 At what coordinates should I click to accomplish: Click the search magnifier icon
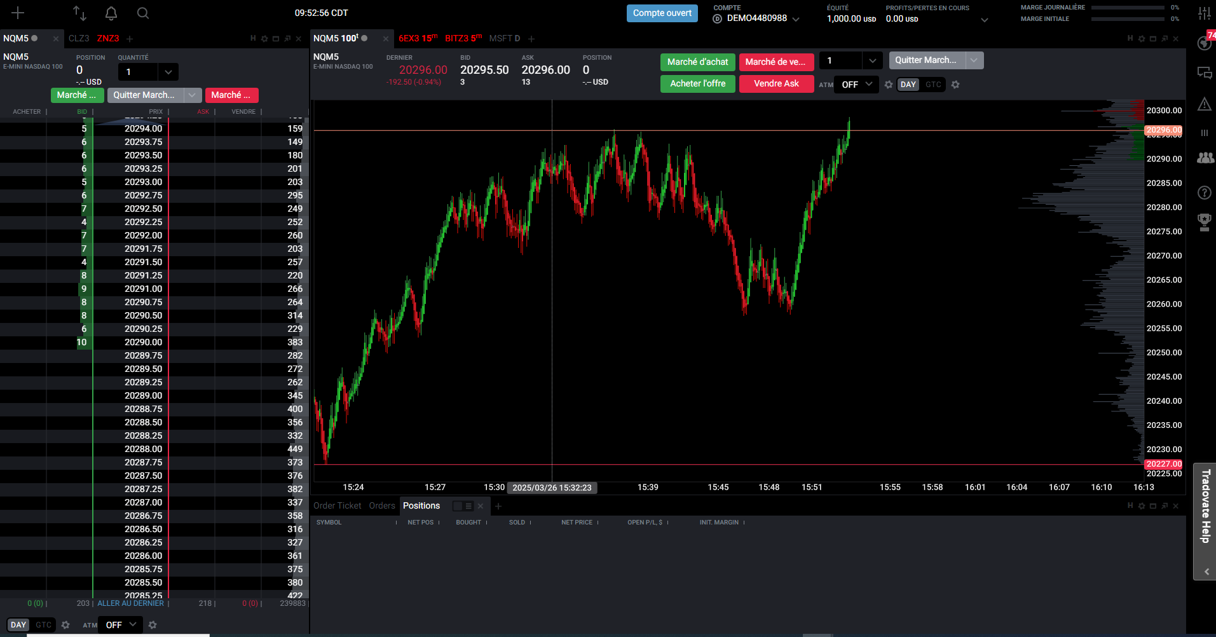coord(143,13)
